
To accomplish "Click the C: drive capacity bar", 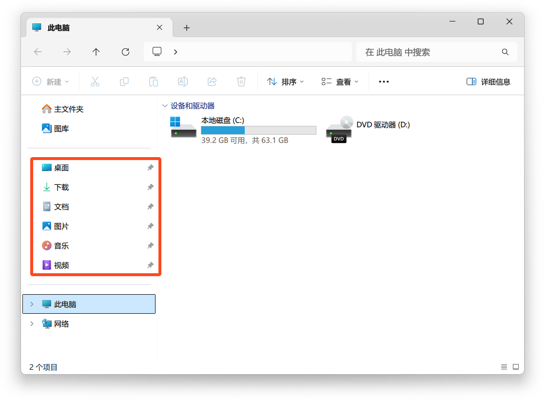I will pyautogui.click(x=258, y=130).
